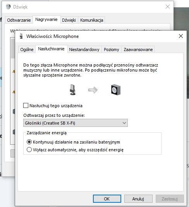Close the Dźwięk window
Image resolution: width=189 pixels, height=207 pixels.
click(168, 7)
